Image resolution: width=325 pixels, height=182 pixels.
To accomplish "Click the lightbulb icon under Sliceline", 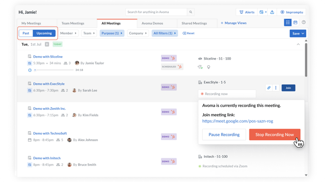I will pyautogui.click(x=209, y=67).
